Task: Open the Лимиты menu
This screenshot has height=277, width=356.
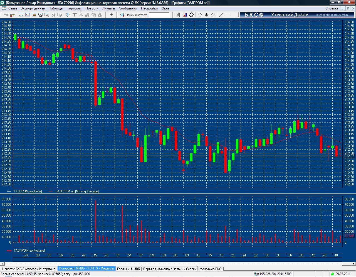Action: [108, 8]
